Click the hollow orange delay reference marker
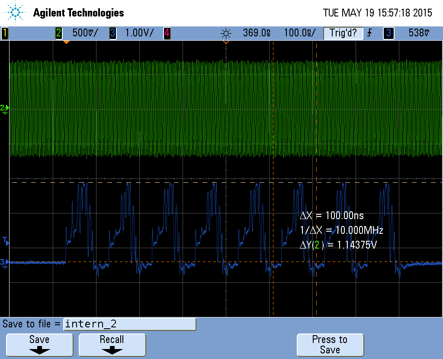This screenshot has width=443, height=359. pyautogui.click(x=226, y=42)
